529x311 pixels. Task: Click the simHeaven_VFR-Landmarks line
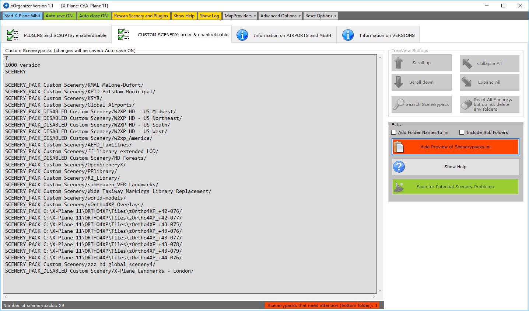tap(82, 184)
